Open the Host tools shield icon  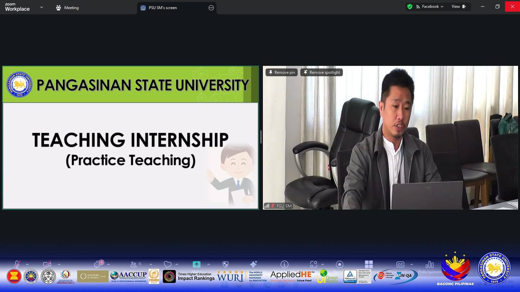pos(226,264)
